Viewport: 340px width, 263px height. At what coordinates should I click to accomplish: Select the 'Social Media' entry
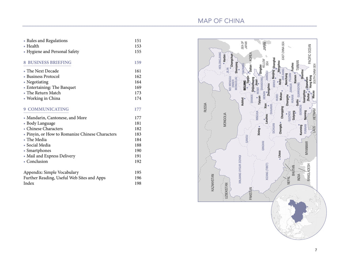click(38, 145)
